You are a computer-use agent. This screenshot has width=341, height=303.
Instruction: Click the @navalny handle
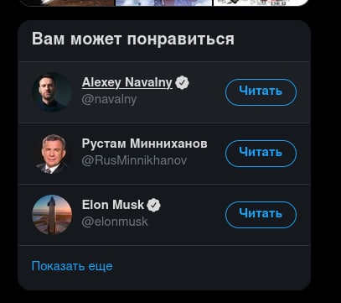(109, 100)
